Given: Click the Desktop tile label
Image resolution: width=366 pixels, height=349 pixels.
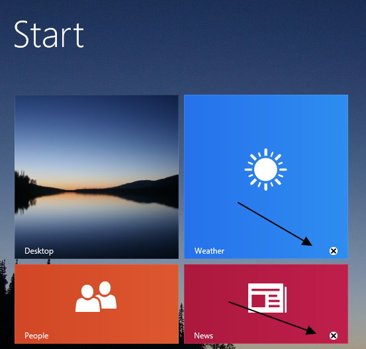Looking at the screenshot, I should pos(39,251).
